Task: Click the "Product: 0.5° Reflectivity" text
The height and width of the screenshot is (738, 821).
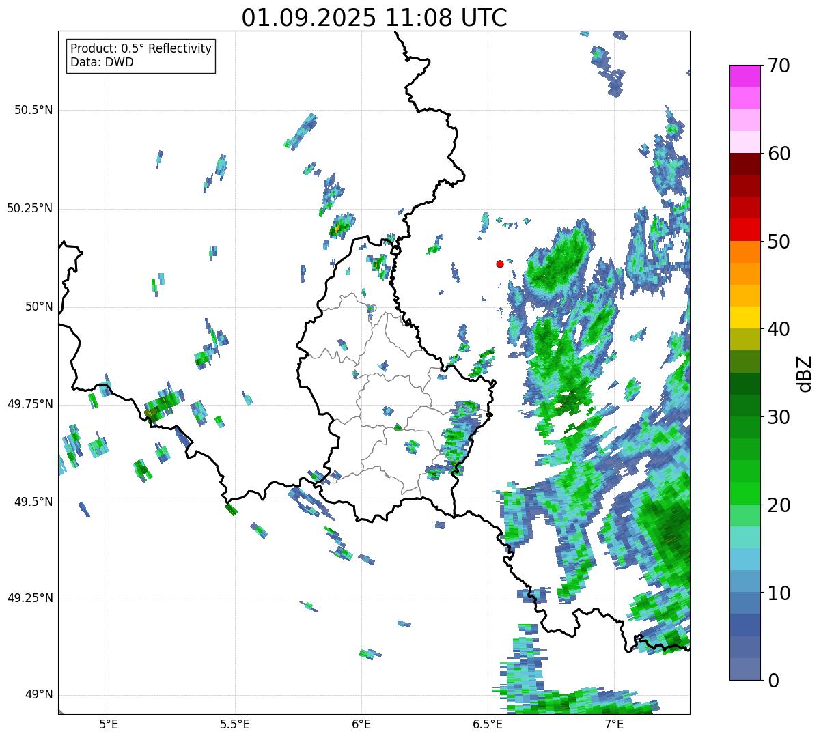Action: click(x=141, y=49)
